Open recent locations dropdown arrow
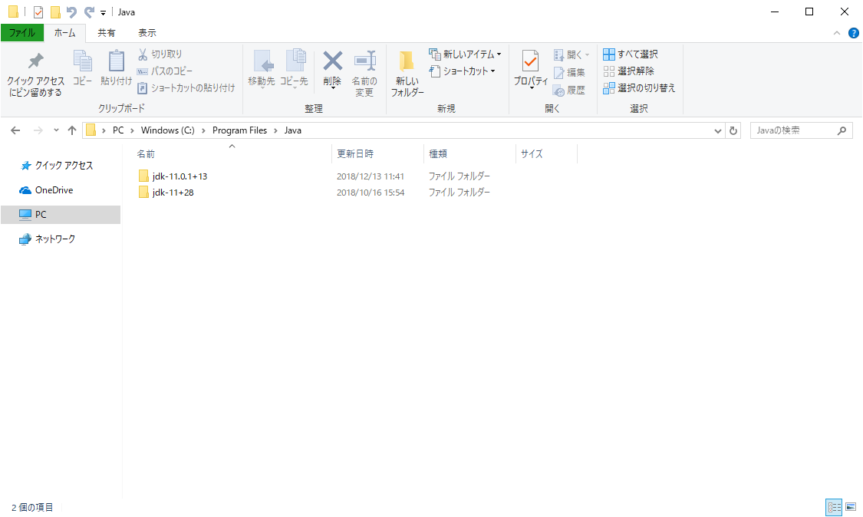This screenshot has width=863, height=517. [56, 130]
